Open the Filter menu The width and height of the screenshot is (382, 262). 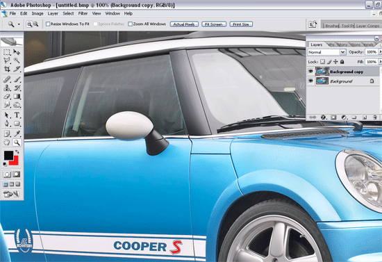(83, 14)
